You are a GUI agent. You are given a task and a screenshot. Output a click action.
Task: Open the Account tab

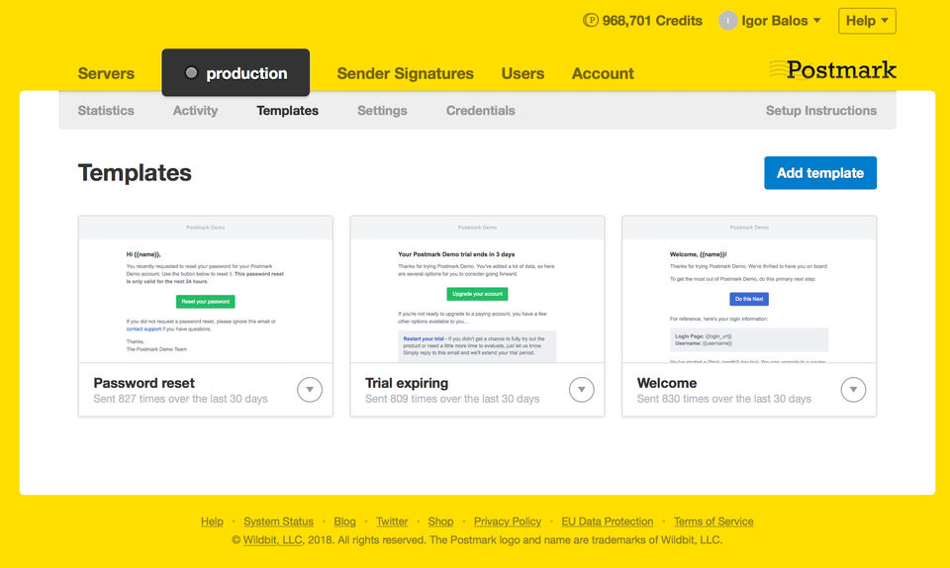pos(603,73)
